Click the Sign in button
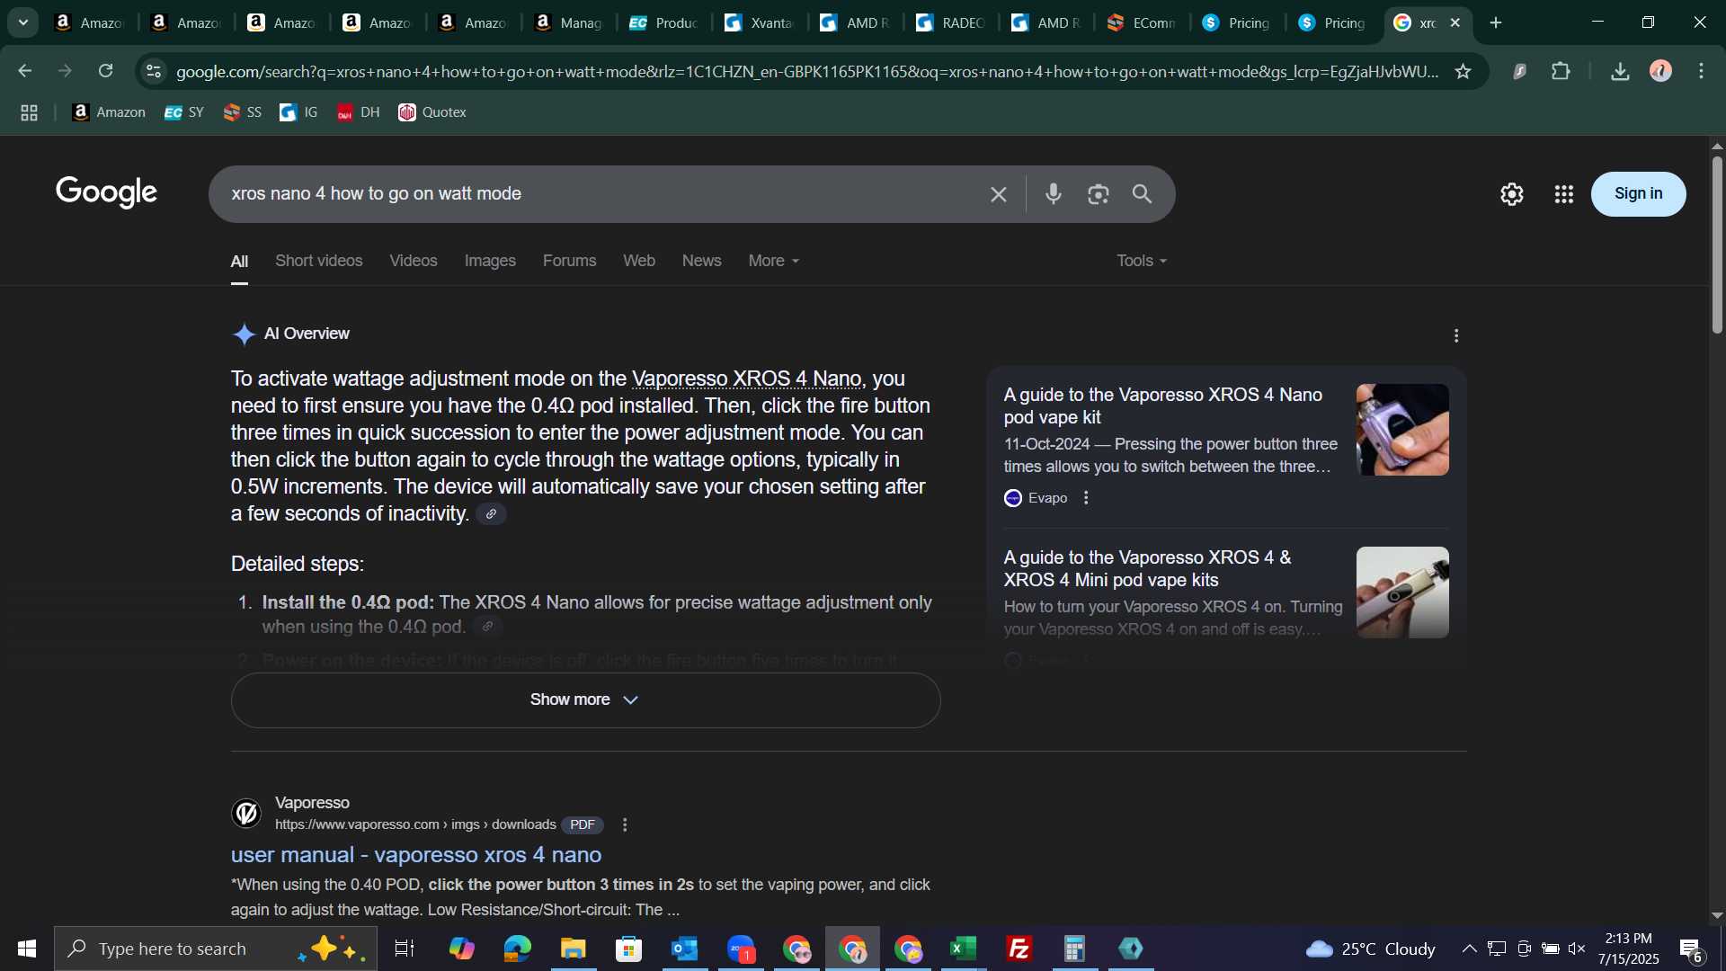Image resolution: width=1726 pixels, height=971 pixels. tap(1638, 194)
